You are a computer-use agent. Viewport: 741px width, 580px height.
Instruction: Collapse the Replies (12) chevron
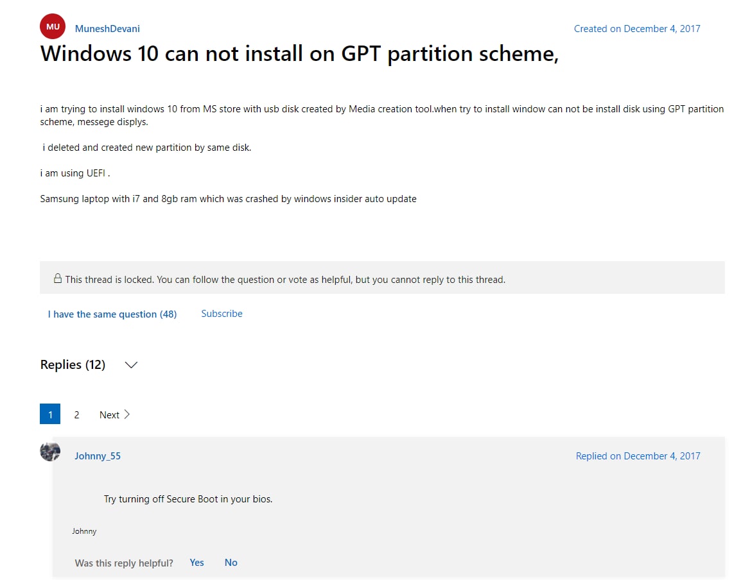click(x=131, y=364)
